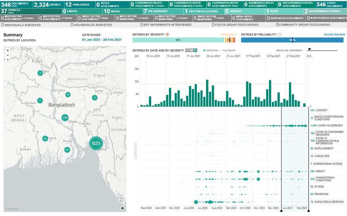Filter by 0 Donors tile
This screenshot has width=347, height=216.
[244, 11]
